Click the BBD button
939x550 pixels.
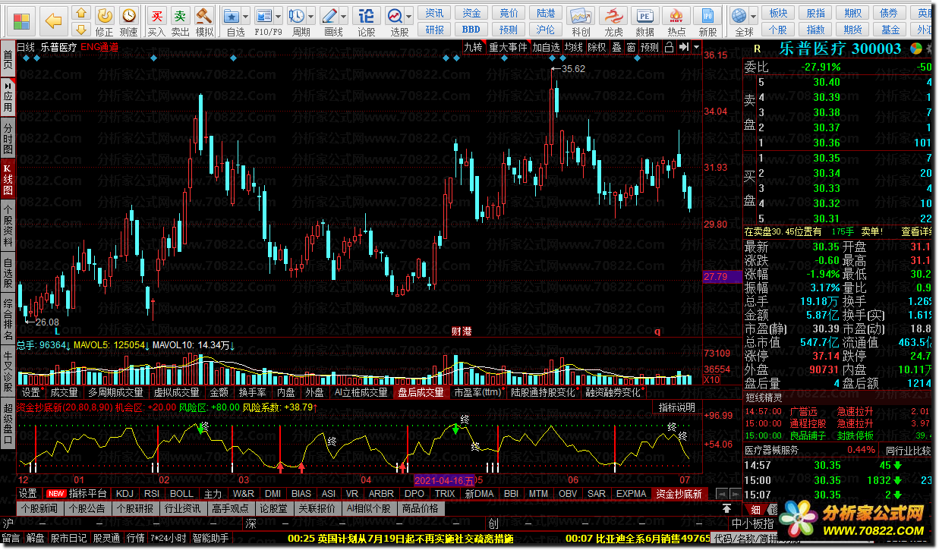[x=471, y=30]
